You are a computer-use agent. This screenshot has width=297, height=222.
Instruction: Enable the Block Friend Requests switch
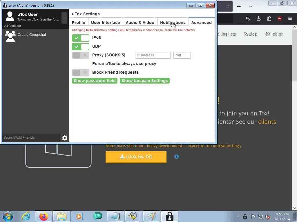[x=81, y=73]
